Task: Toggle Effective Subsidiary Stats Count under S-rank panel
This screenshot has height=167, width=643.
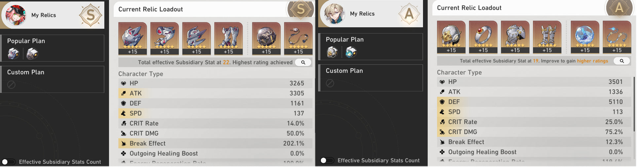Action: coord(8,162)
